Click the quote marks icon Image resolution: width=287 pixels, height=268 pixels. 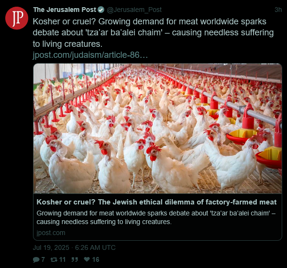(75, 259)
